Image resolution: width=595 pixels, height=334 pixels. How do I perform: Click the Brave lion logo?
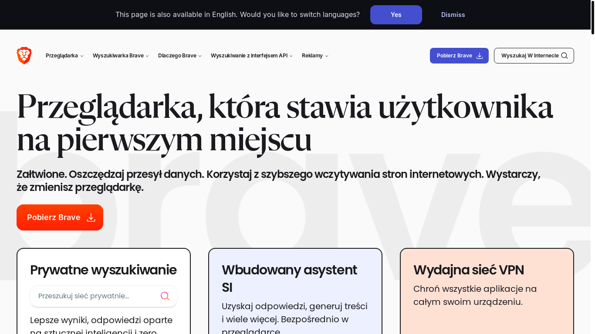tap(24, 56)
